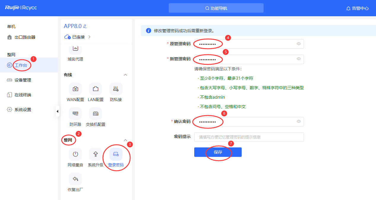Image resolution: width=376 pixels, height=200 pixels.
Task: Open the 网络重启 power icon
Action: (x=75, y=154)
